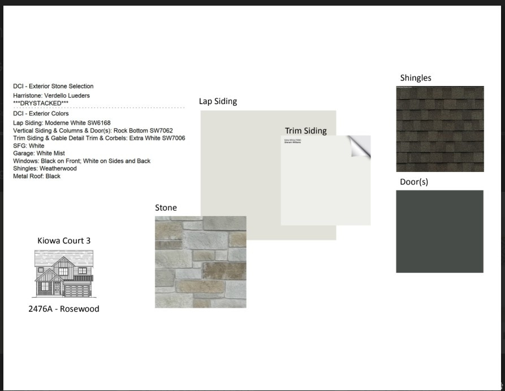The height and width of the screenshot is (391, 505).
Task: Click the "Garage: White Mist" line
Action: 39,153
